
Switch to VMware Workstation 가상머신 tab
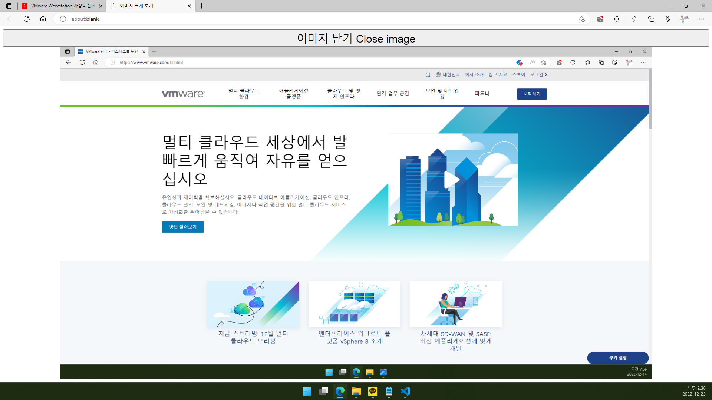[x=62, y=6]
